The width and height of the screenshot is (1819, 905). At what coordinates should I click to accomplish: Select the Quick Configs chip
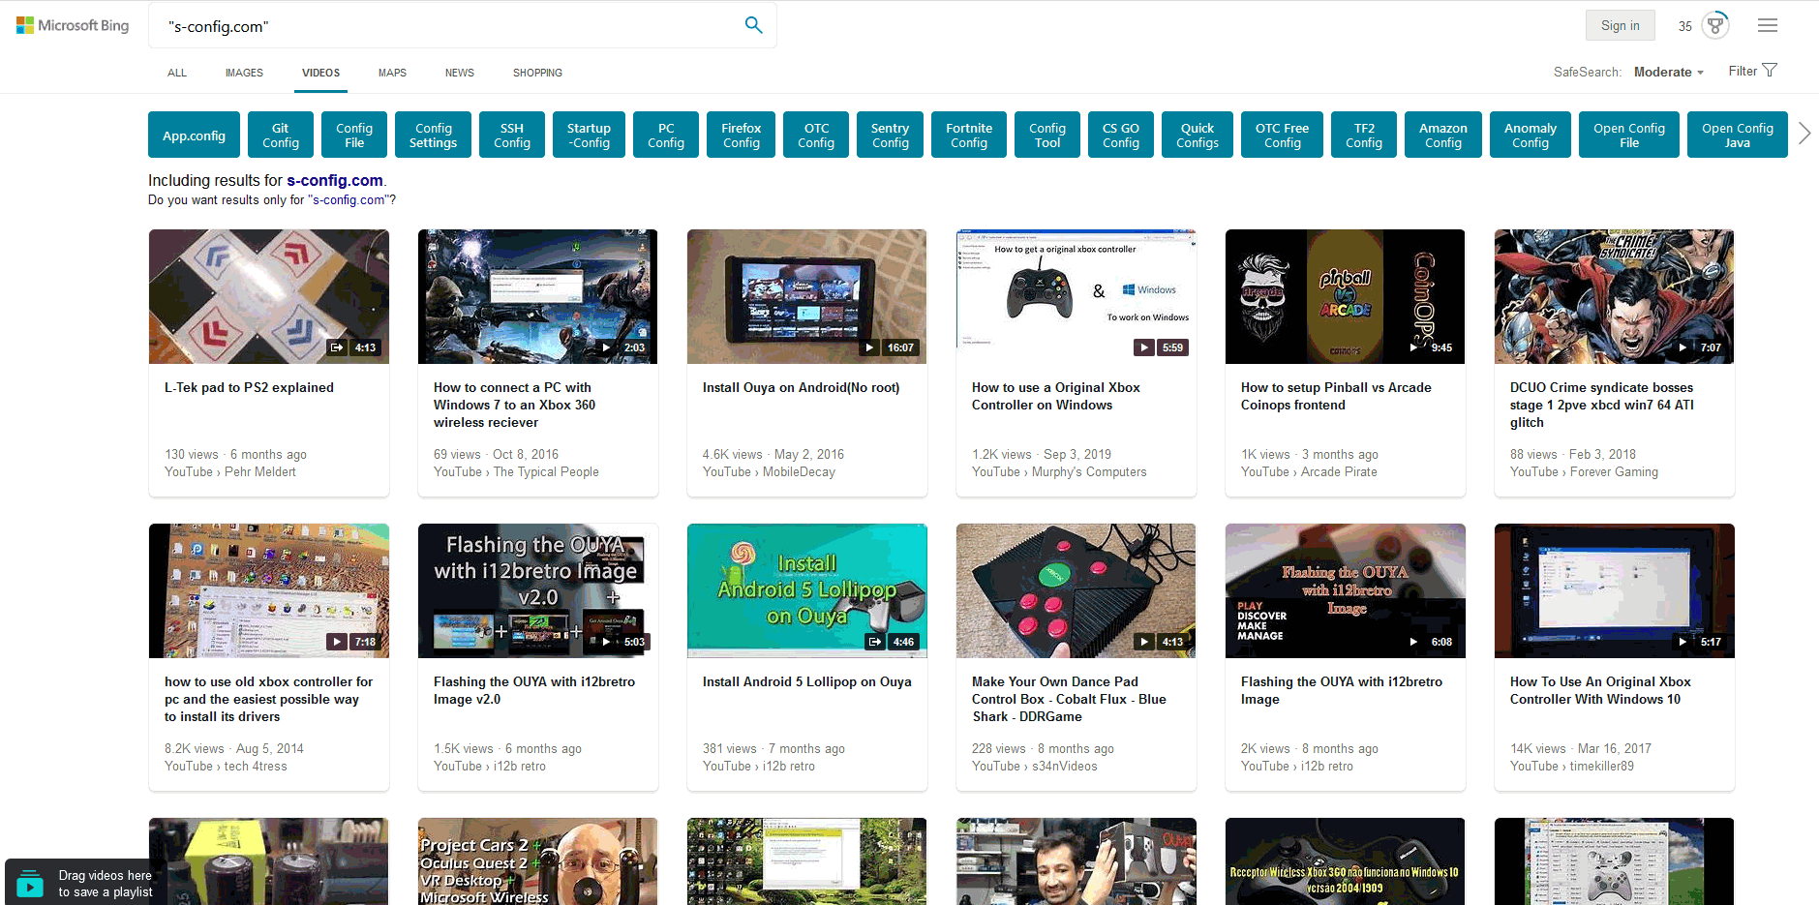(1197, 135)
